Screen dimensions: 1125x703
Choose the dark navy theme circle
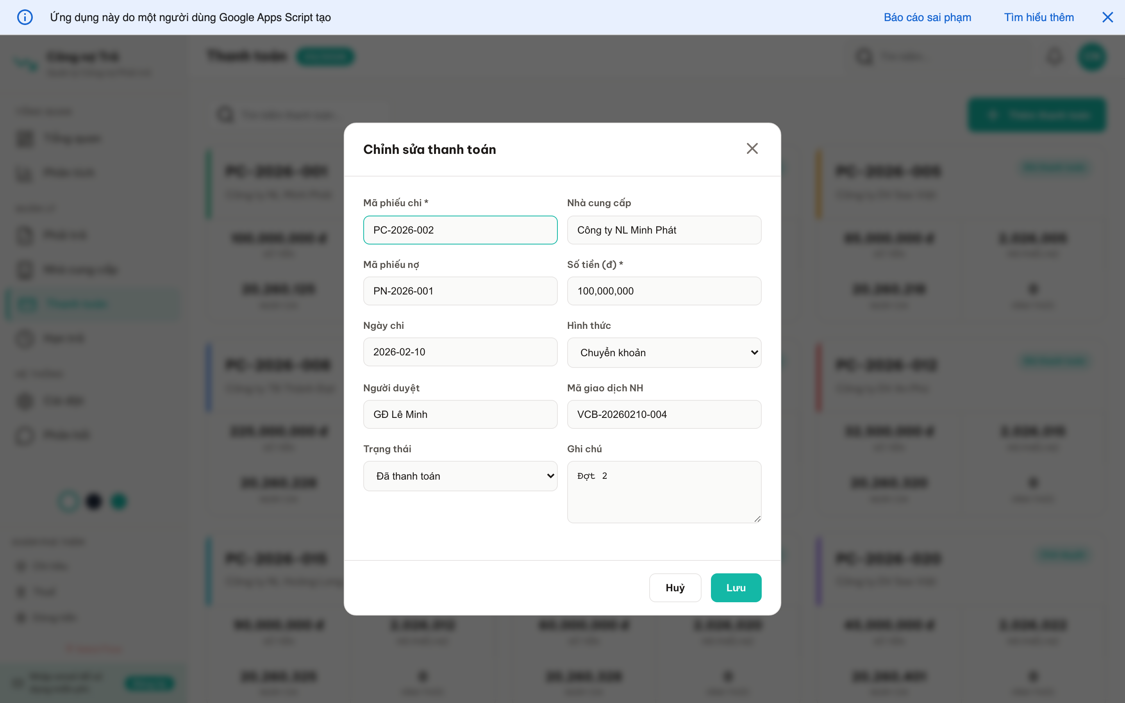click(x=93, y=501)
